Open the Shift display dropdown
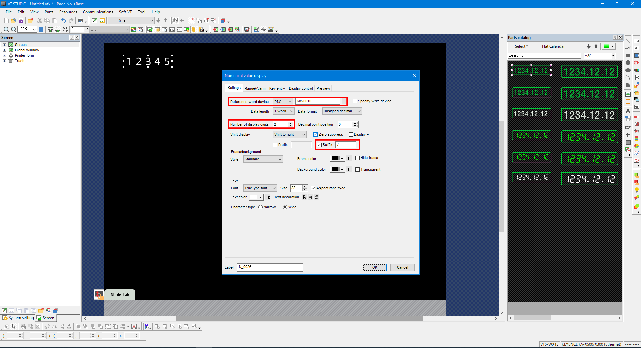Viewport: 641px width, 348px height. (x=289, y=135)
